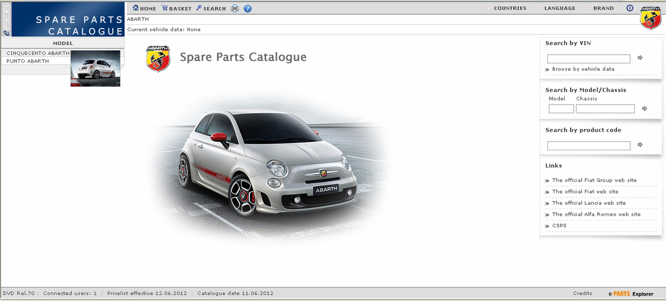Open the SEARCH function
The height and width of the screenshot is (301, 666).
coord(211,8)
